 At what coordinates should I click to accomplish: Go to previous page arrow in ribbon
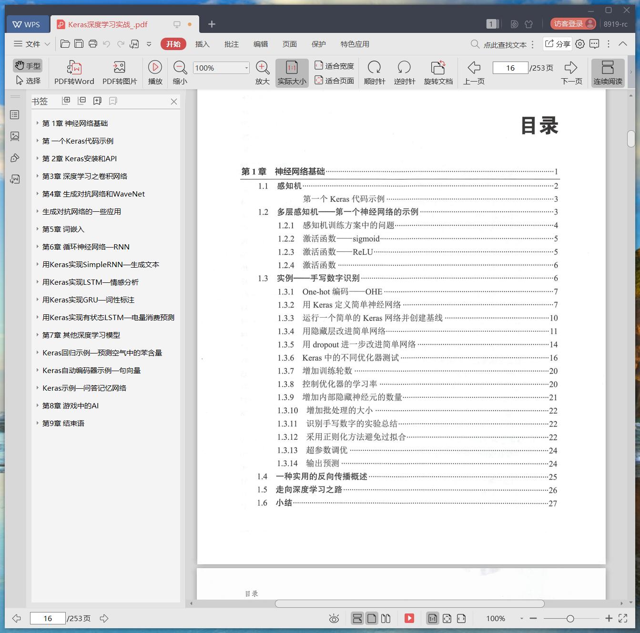tap(474, 67)
